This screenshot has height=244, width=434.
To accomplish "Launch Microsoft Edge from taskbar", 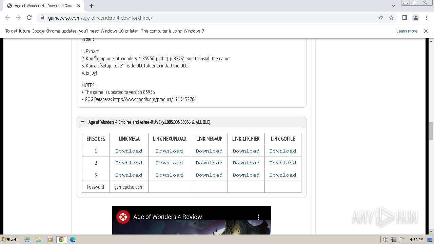I will (x=73, y=240).
